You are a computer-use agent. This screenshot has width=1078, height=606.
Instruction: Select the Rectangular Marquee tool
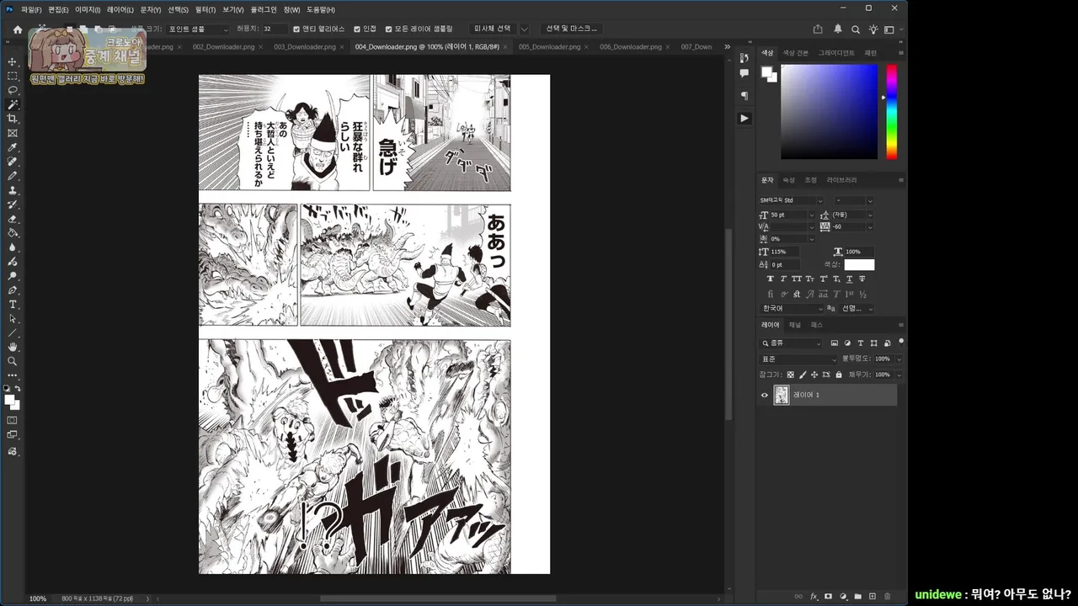(x=13, y=76)
